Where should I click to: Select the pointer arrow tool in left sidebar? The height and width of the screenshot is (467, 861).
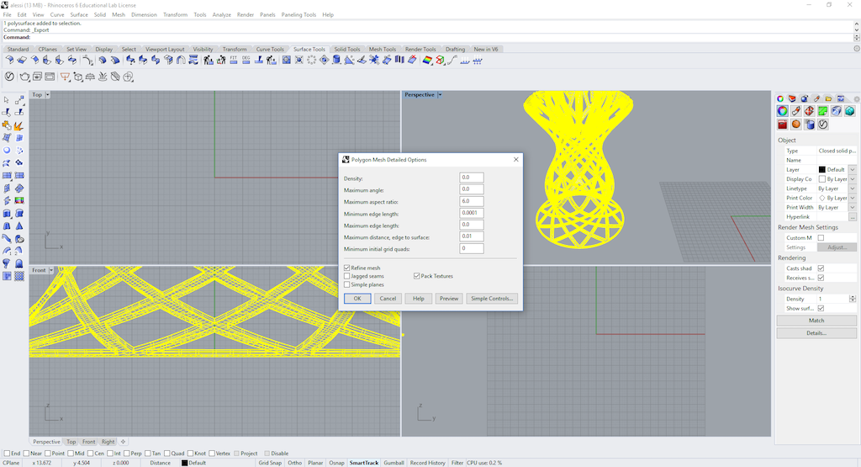[x=7, y=100]
